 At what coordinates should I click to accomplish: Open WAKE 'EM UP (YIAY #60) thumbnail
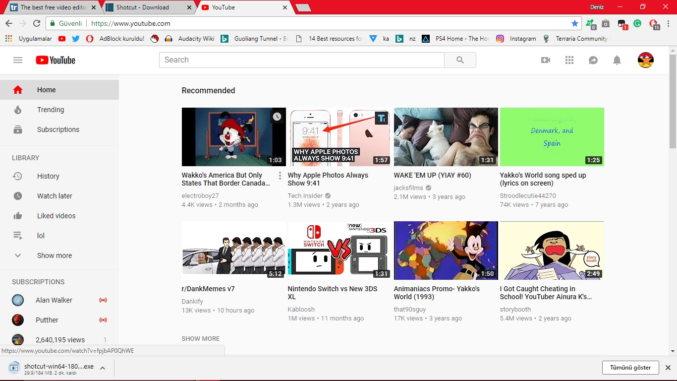(x=446, y=137)
